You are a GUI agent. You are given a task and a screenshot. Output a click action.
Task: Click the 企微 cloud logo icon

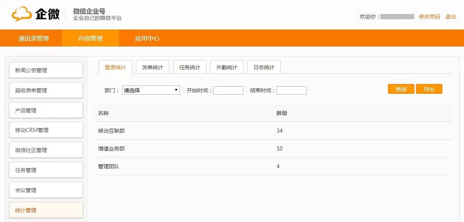tap(22, 14)
